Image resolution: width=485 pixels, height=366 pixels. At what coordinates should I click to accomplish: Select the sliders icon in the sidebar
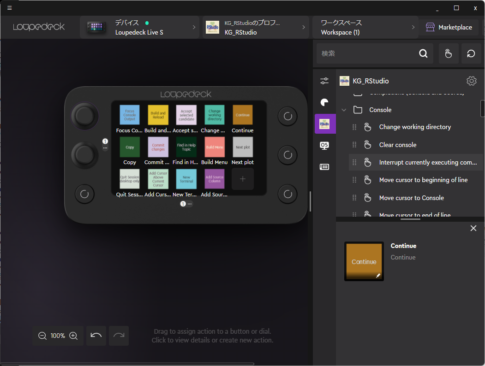click(x=324, y=81)
